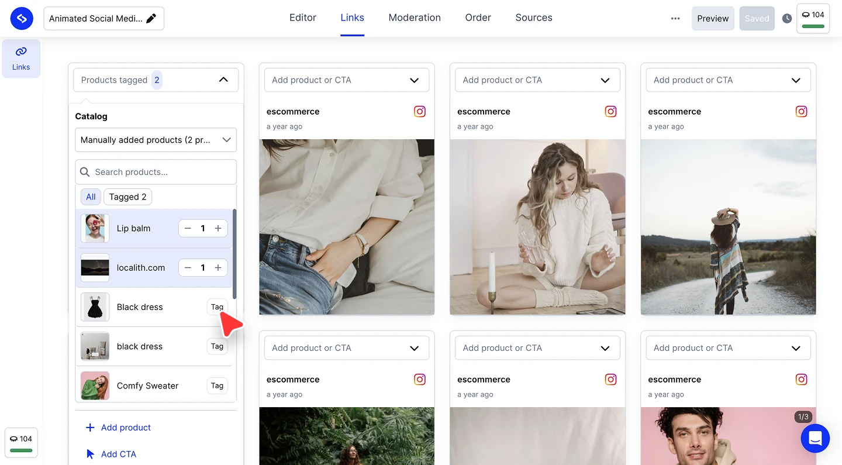
Task: Decrease Lip balm quantity with minus
Action: (188, 229)
